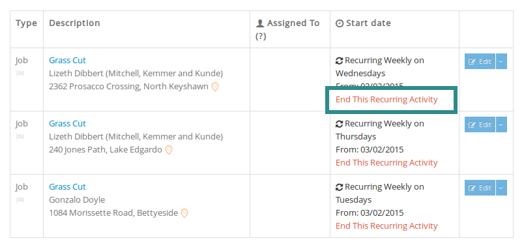End the Thursday recurring activity
Image resolution: width=524 pixels, height=247 pixels.
click(x=386, y=163)
